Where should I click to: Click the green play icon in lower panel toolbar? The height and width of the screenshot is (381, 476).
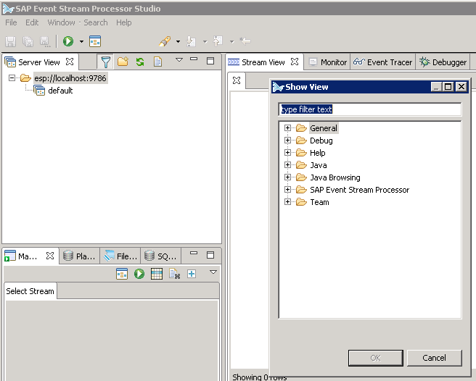[x=139, y=274]
